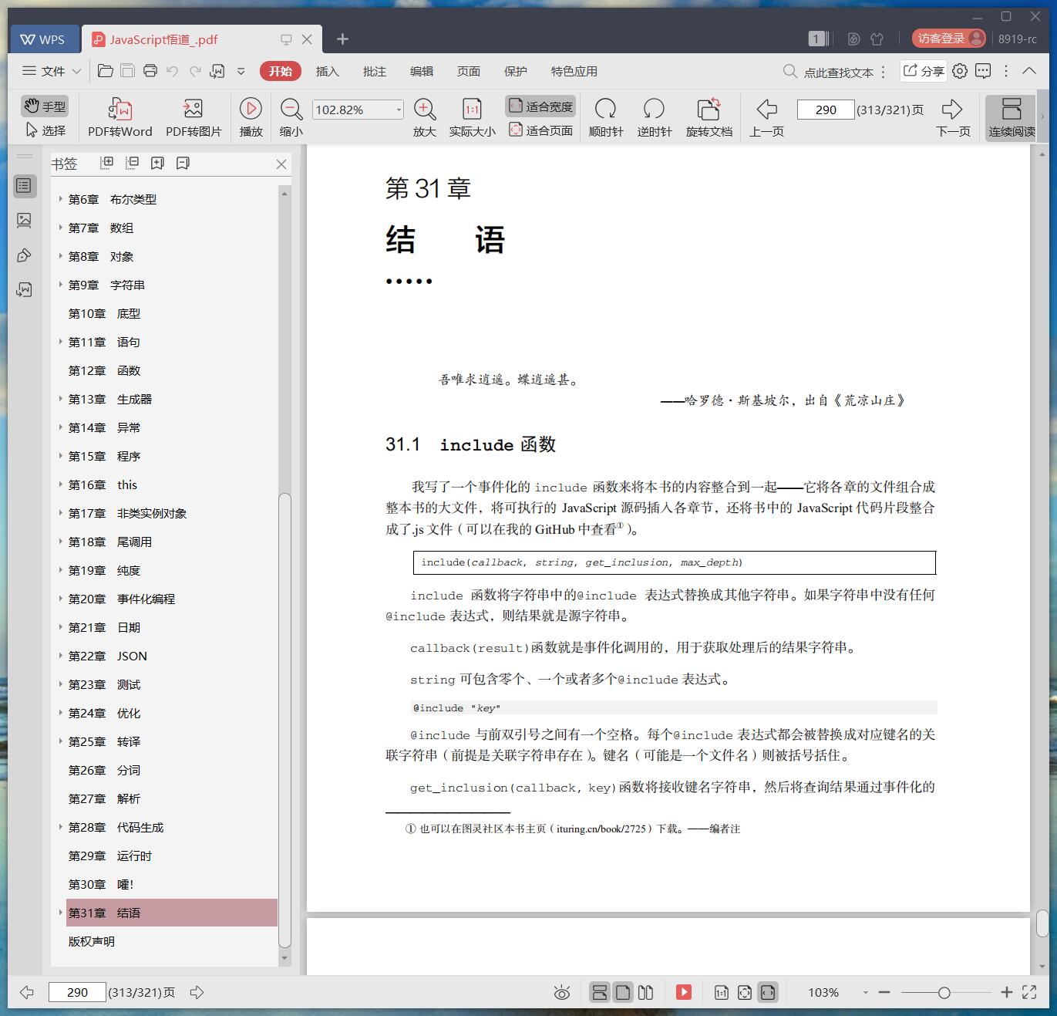Go to 下一页 next page arrow
The width and height of the screenshot is (1057, 1016).
953,109
